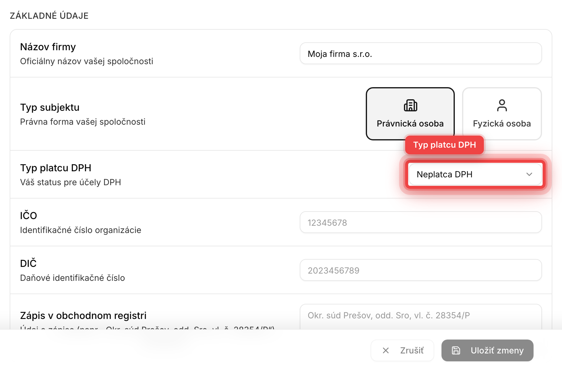Image resolution: width=562 pixels, height=371 pixels.
Task: Open the Neplatca DPH dropdown
Action: [x=475, y=174]
